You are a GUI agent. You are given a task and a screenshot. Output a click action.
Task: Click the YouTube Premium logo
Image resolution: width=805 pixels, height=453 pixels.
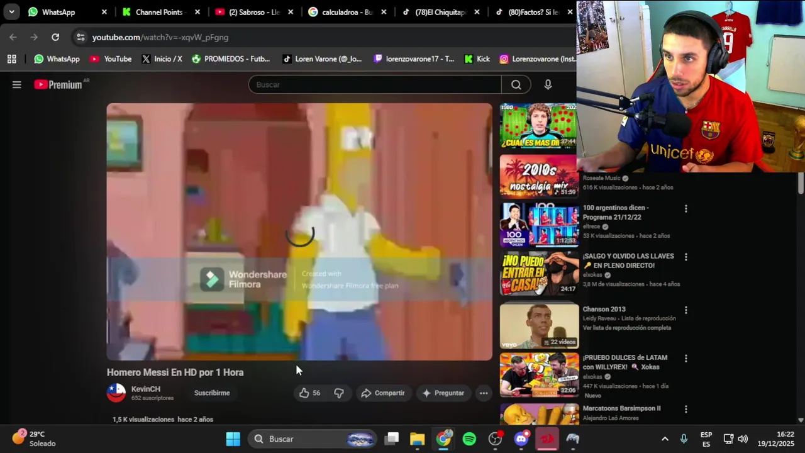(58, 84)
